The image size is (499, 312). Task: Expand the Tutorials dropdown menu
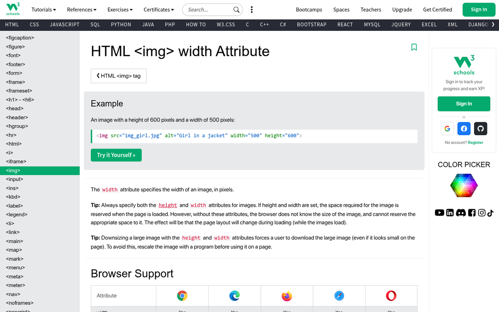click(x=44, y=10)
